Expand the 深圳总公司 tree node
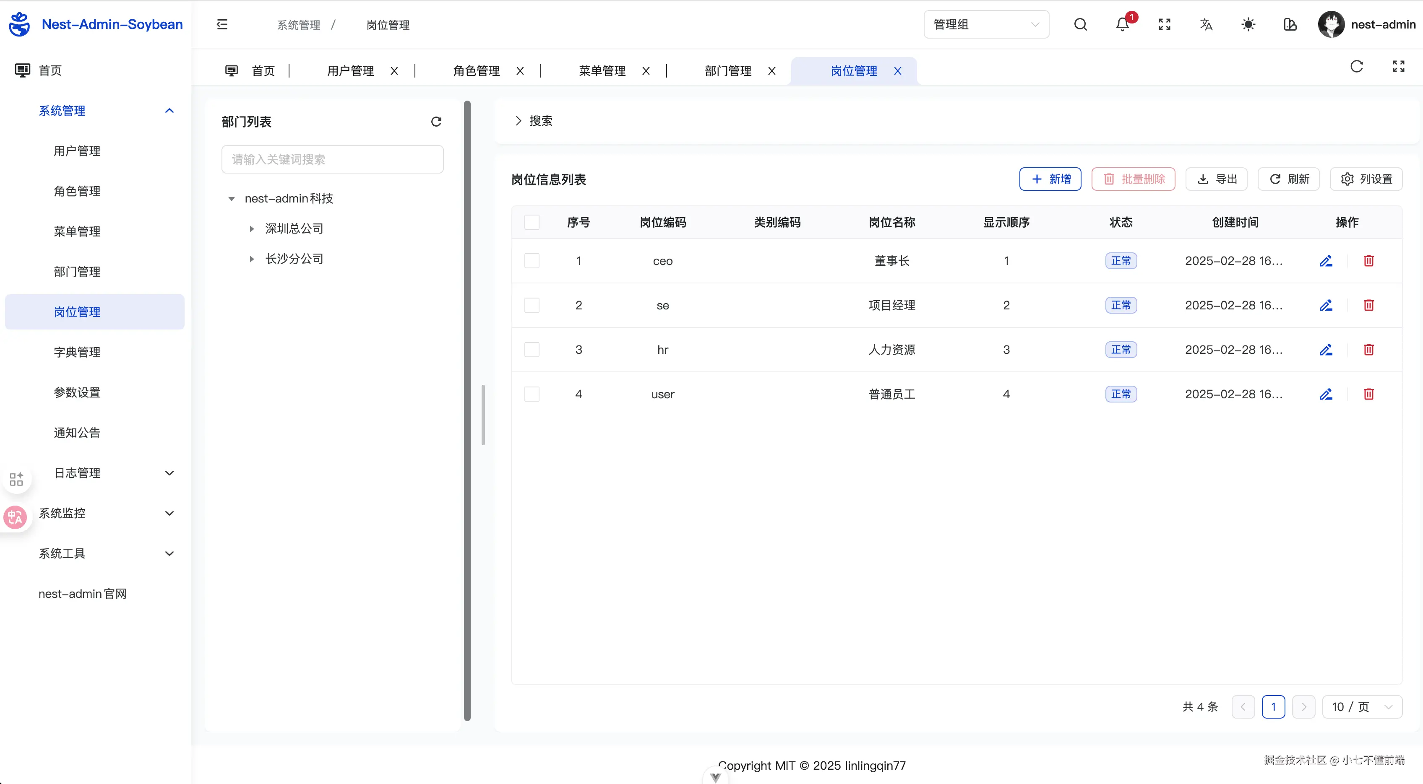The image size is (1423, 784). coord(252,228)
